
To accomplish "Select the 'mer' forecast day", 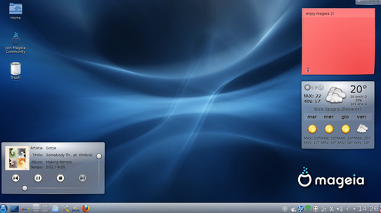I will [x=328, y=117].
